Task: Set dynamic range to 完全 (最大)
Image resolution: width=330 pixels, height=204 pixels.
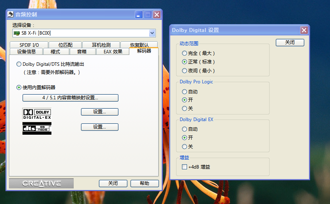Action: pos(198,53)
